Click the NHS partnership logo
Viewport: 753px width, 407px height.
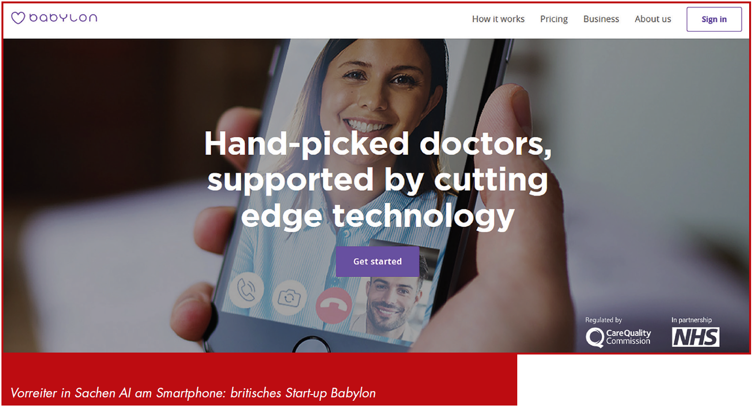(696, 337)
